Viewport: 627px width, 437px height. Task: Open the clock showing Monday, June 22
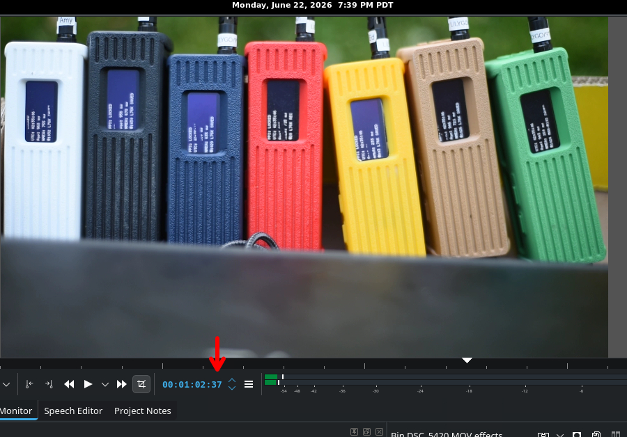coord(313,5)
